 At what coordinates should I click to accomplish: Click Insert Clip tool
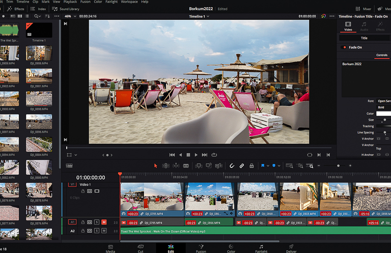click(199, 166)
